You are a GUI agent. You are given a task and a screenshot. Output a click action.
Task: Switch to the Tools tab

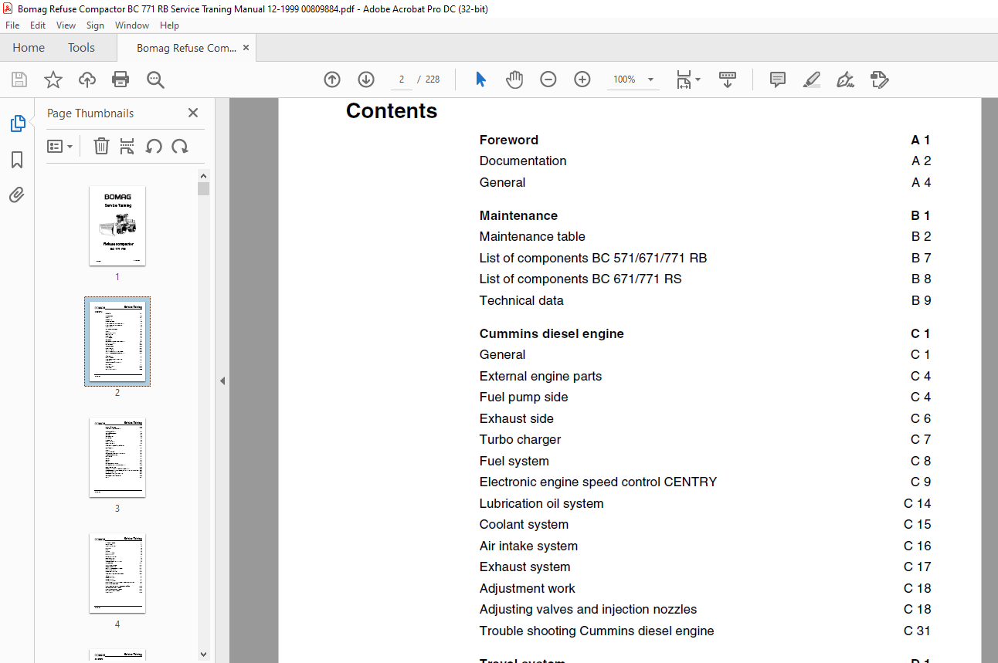81,48
